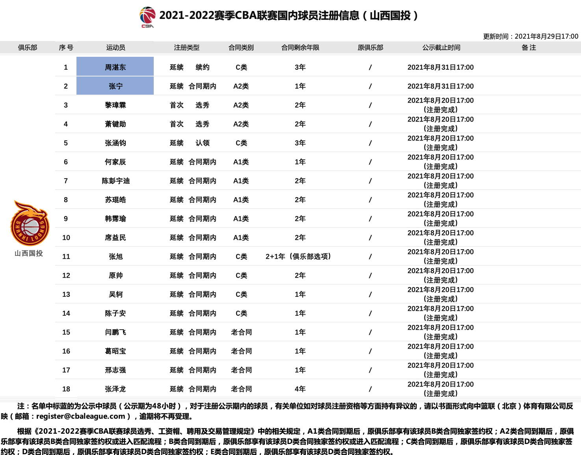This screenshot has width=581, height=455.
Task: Select player name 何家辰
Action: [x=115, y=162]
